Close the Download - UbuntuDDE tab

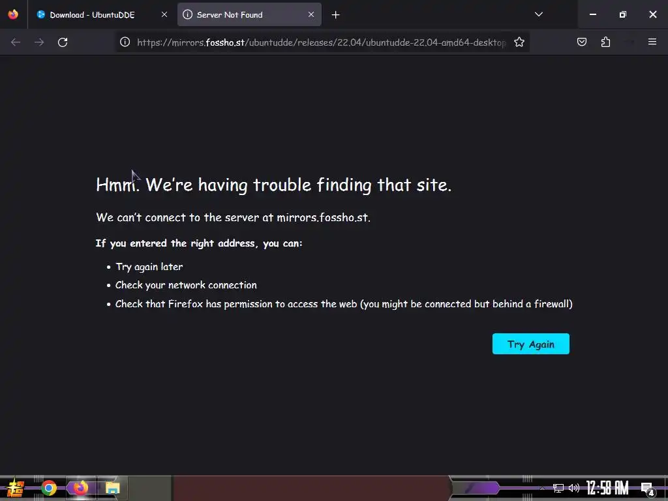coord(164,14)
